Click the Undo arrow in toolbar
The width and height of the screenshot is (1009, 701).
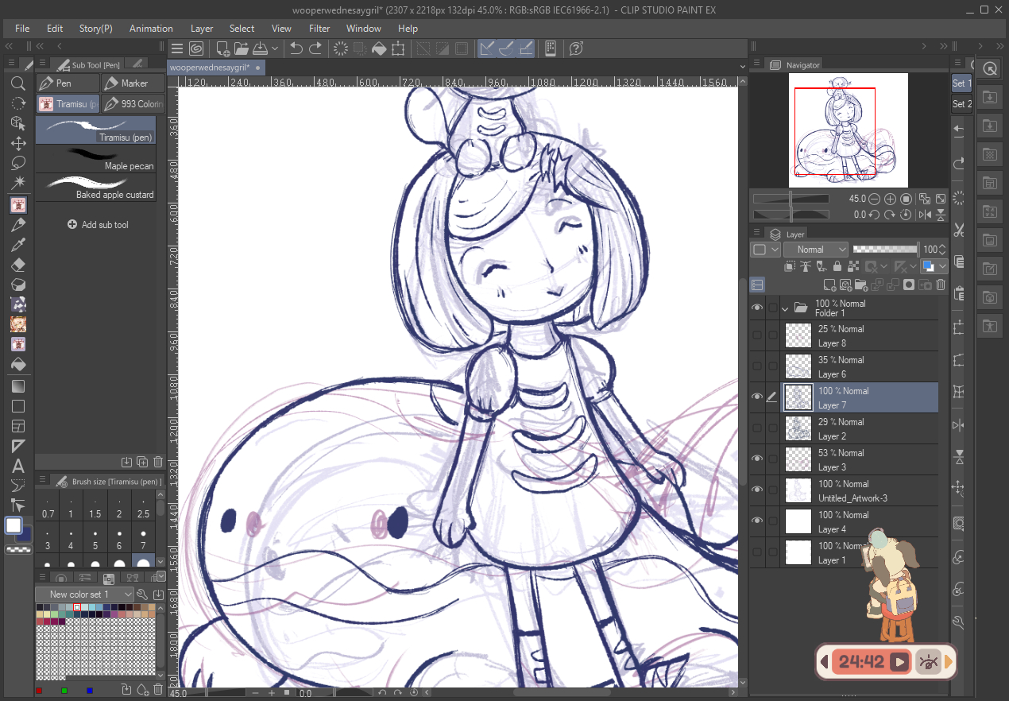pos(296,48)
